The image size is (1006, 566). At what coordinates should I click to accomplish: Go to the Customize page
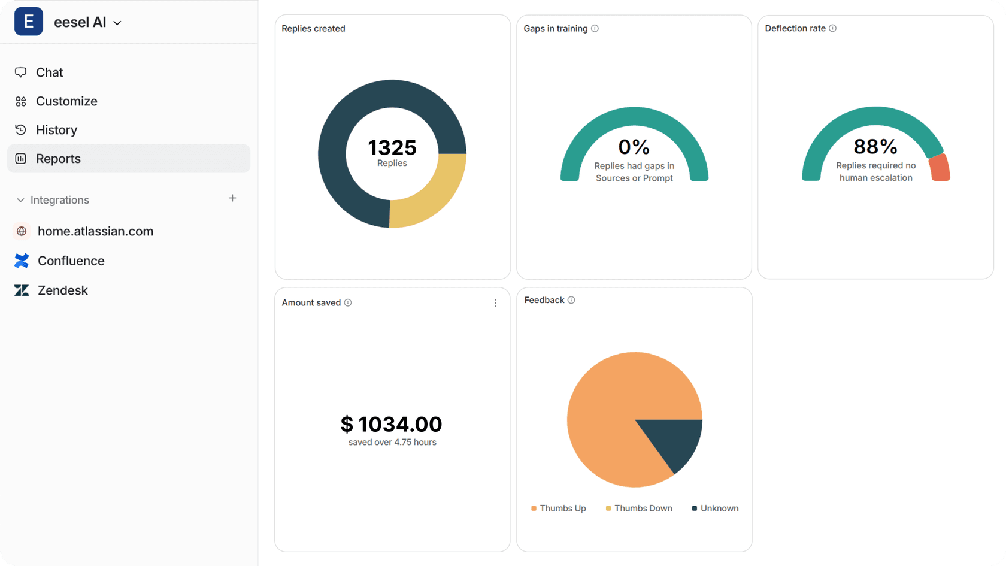coord(66,101)
